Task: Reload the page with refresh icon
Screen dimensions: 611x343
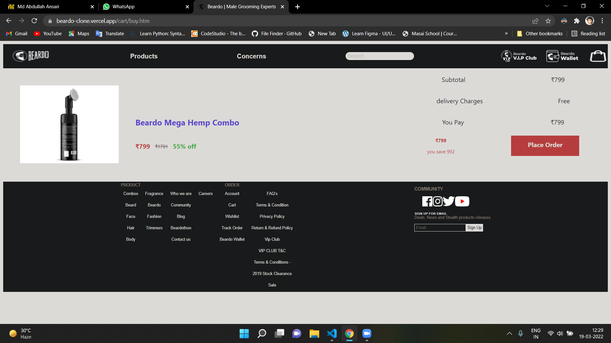Action: click(34, 21)
